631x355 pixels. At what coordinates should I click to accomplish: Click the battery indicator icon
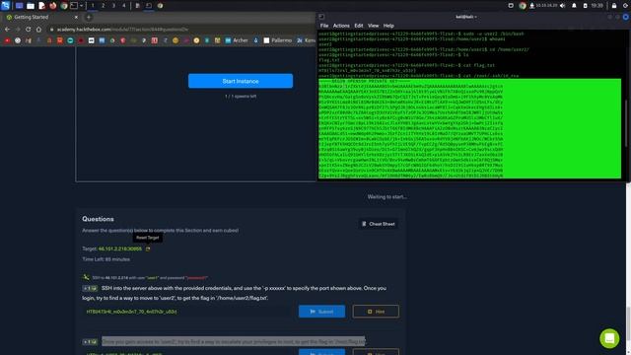(585, 6)
